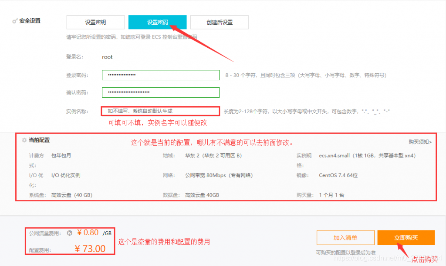The height and width of the screenshot is (266, 446).
Task: Click the 实例名称 instance name field
Action: coord(160,111)
